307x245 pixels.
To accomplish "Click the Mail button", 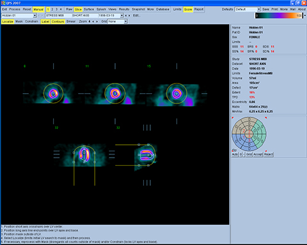I will (x=293, y=10).
